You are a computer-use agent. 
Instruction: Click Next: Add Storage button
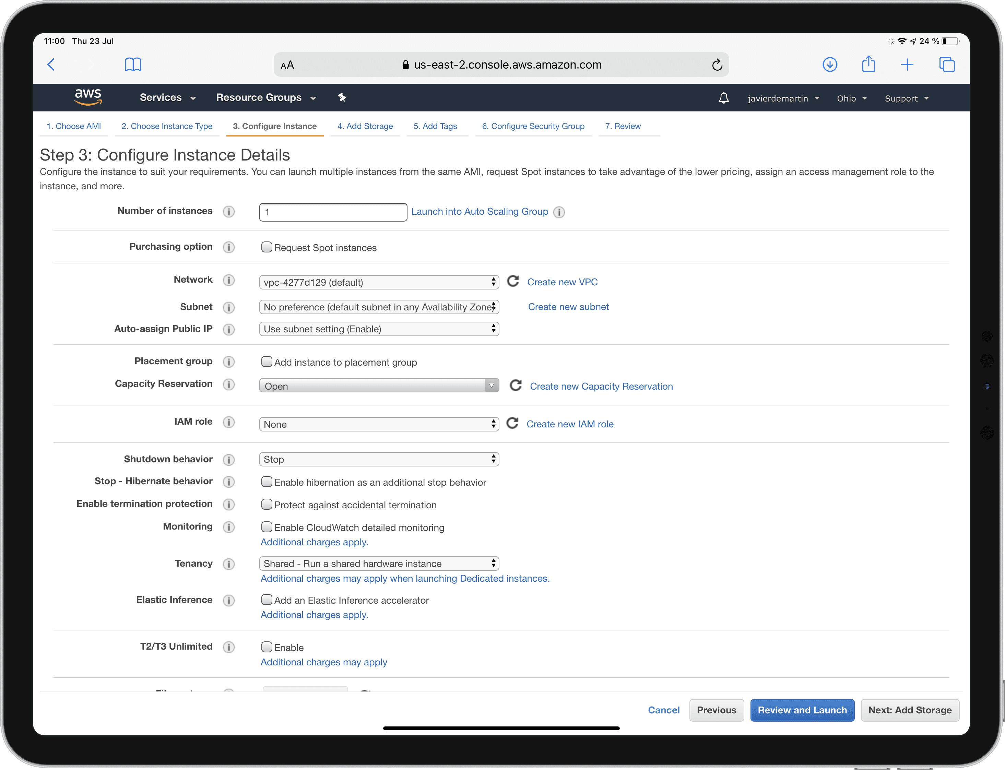910,710
